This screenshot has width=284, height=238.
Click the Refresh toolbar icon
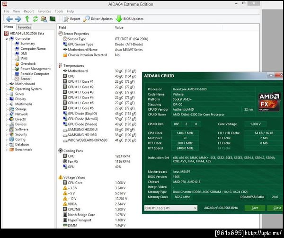[x=35, y=19]
